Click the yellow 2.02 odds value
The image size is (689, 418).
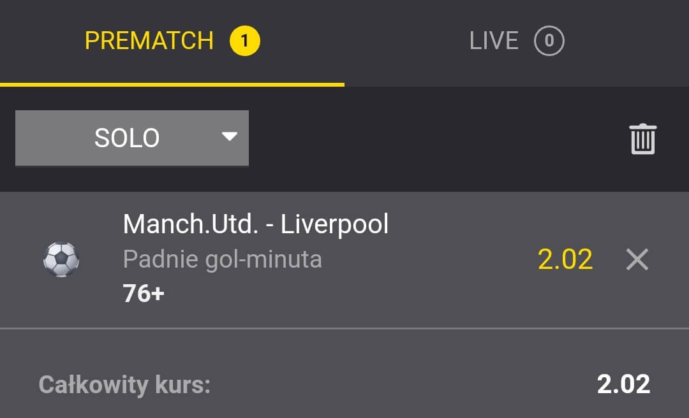coord(565,259)
